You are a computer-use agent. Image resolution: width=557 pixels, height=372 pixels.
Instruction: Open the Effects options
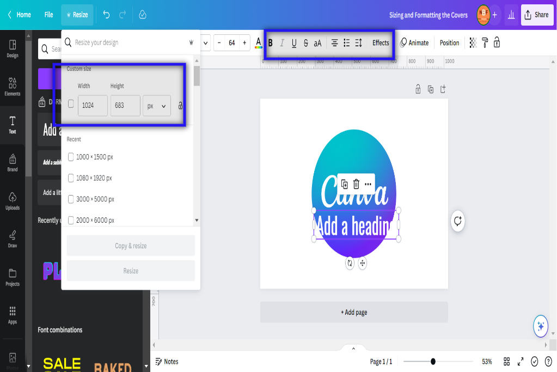381,43
